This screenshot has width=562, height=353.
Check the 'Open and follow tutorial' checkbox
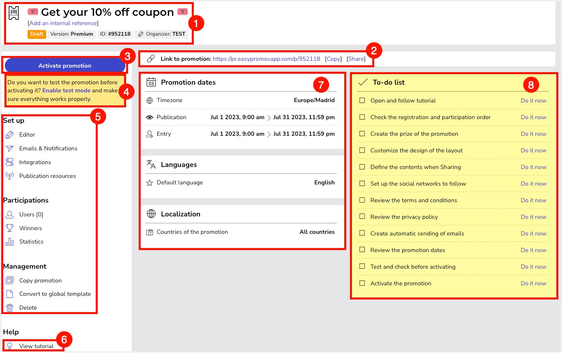point(362,101)
